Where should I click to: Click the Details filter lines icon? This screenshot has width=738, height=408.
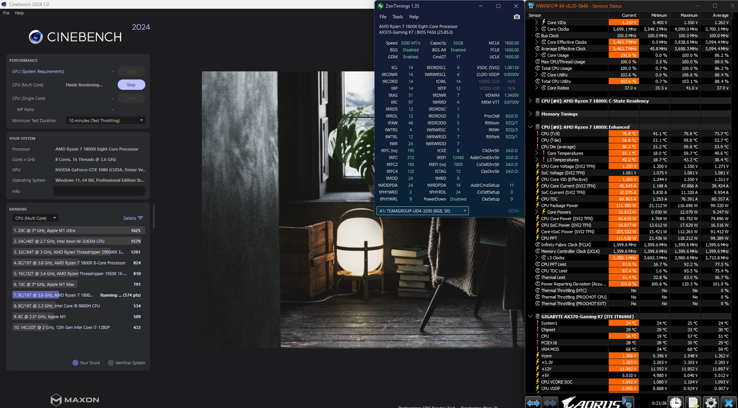click(140, 218)
